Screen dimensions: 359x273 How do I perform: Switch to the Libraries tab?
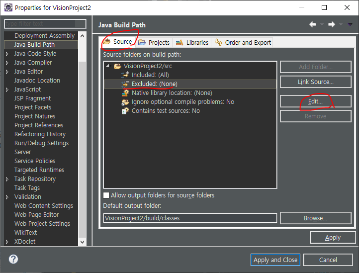click(x=192, y=42)
